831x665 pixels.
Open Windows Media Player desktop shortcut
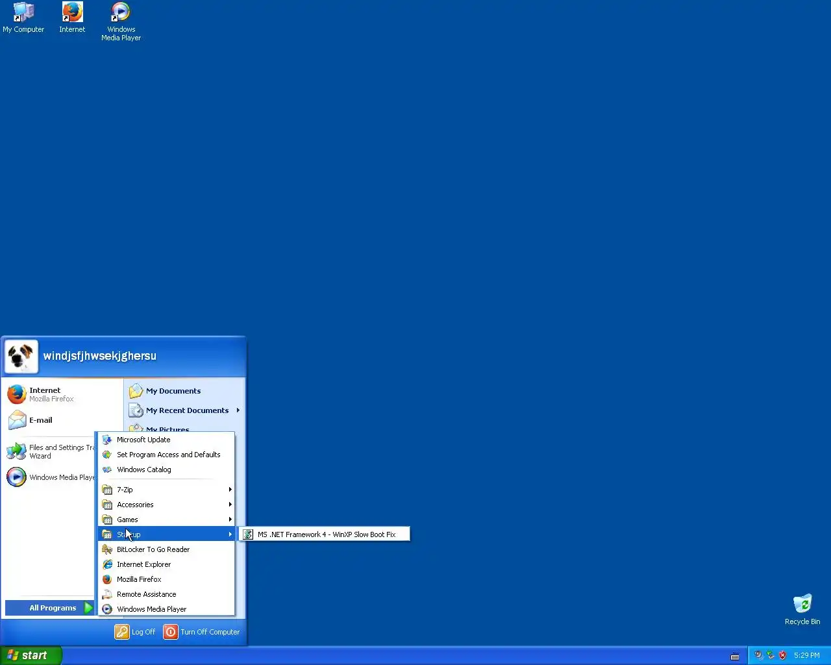121,21
